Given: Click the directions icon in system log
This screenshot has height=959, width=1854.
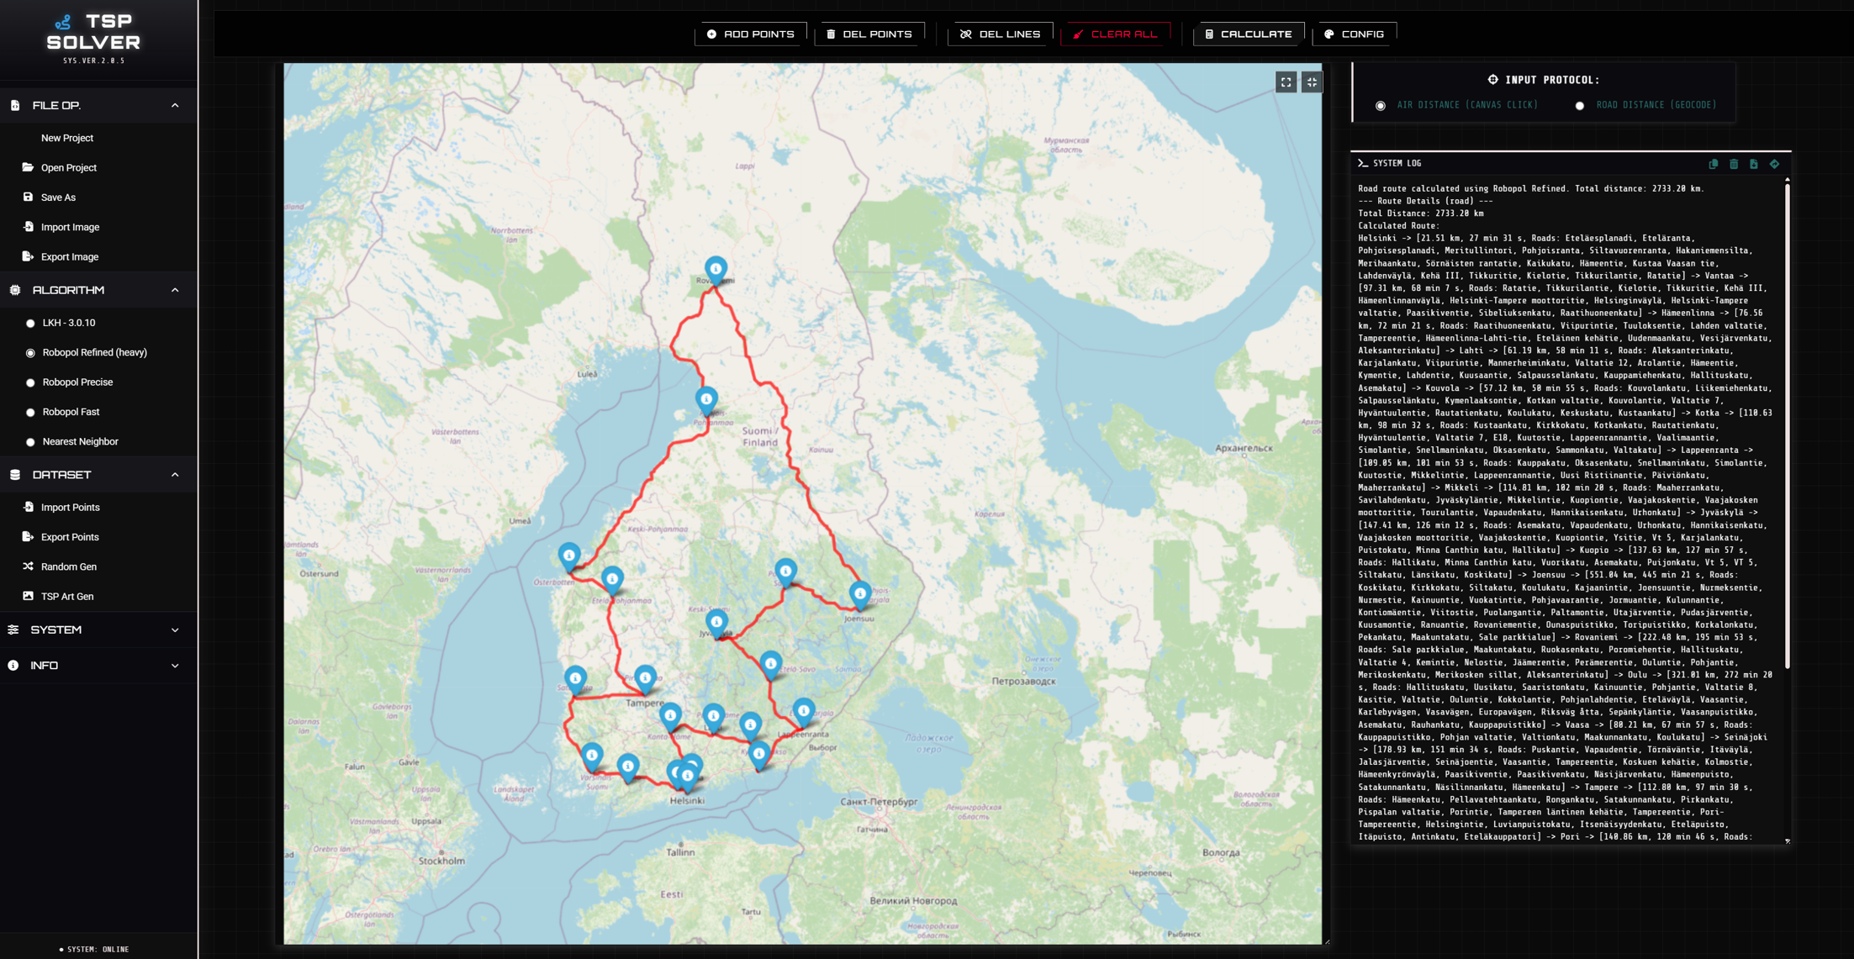Looking at the screenshot, I should pos(1774,164).
